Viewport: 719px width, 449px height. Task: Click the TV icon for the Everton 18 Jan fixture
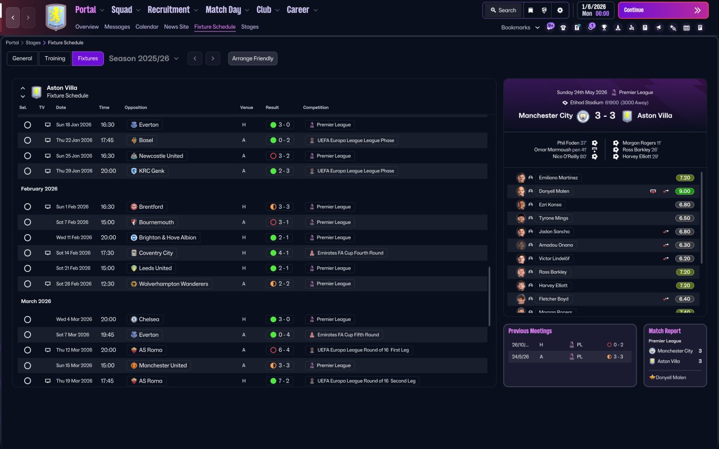pyautogui.click(x=48, y=125)
